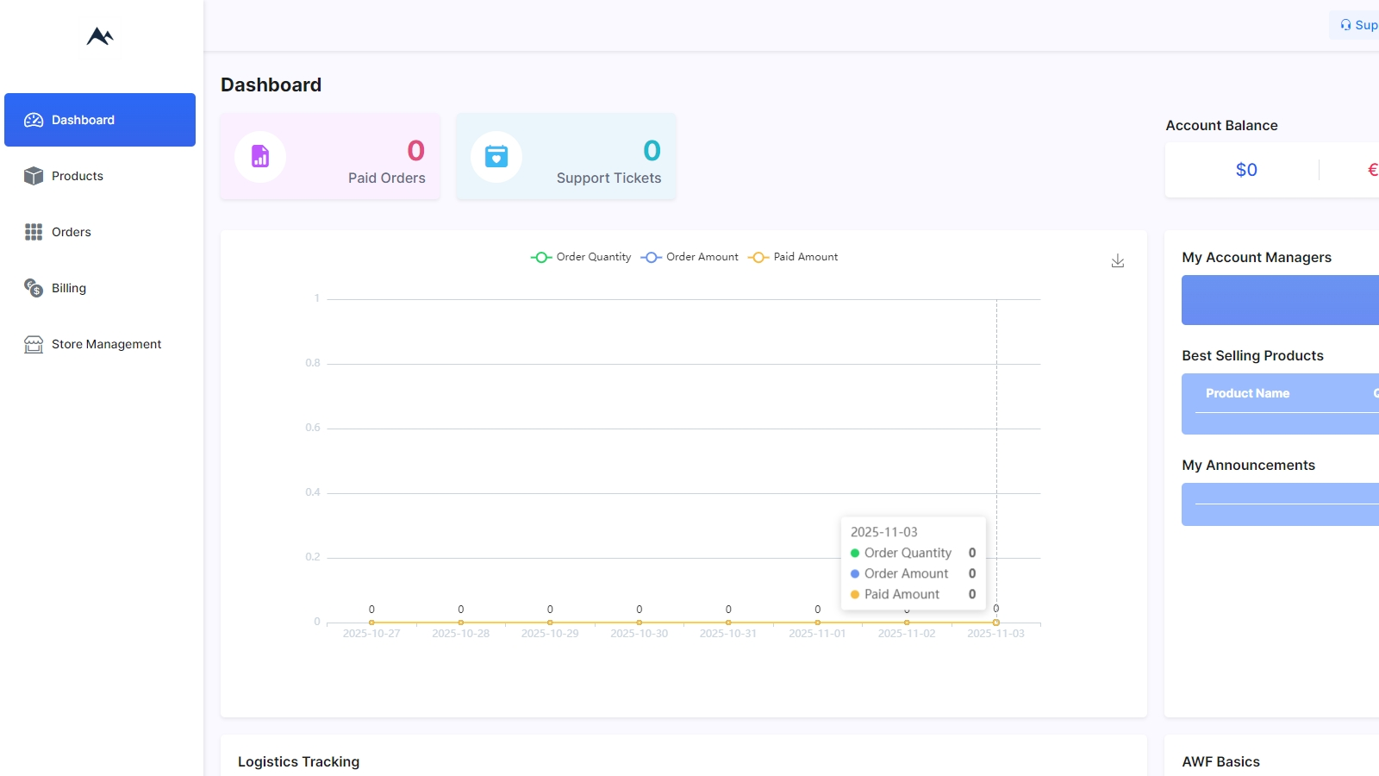Click the 2025-10-29 axis label
1379x776 pixels.
pos(550,634)
